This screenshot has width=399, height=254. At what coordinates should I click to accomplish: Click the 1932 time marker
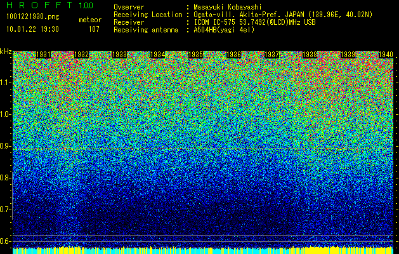click(x=81, y=55)
